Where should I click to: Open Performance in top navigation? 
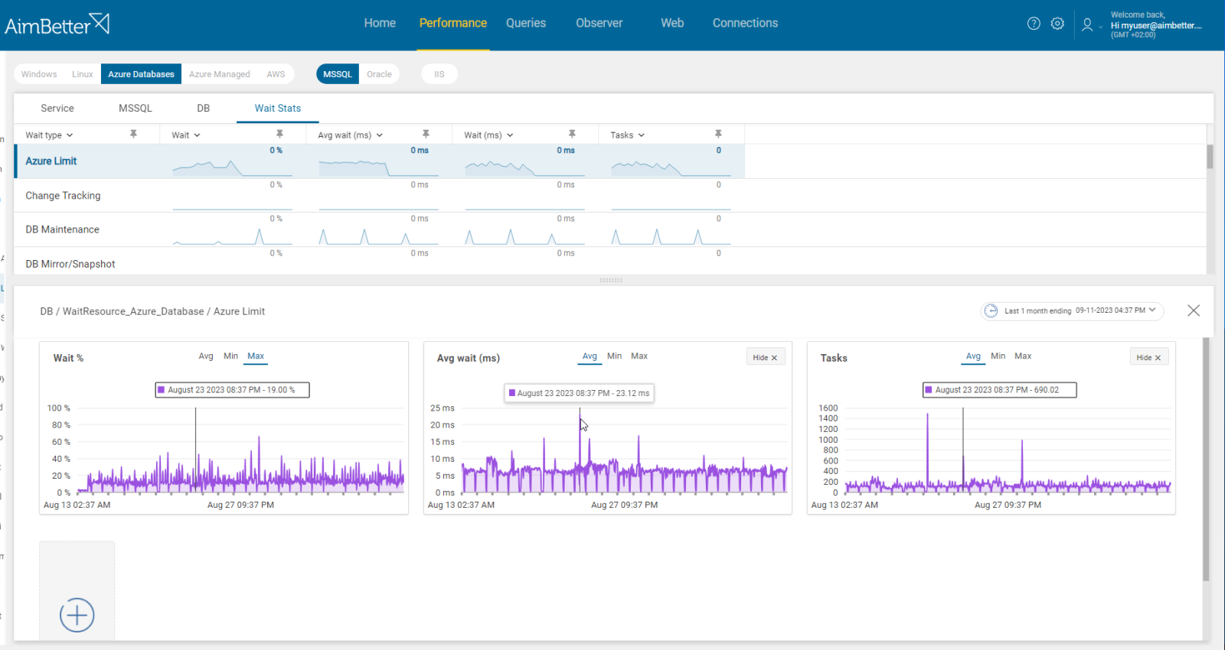[453, 23]
